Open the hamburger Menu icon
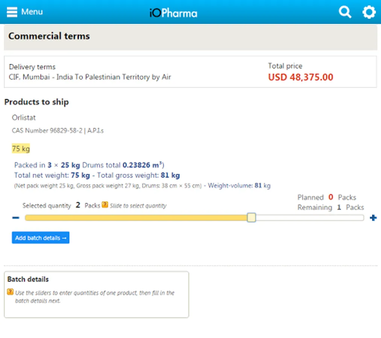The height and width of the screenshot is (338, 381). 12,12
